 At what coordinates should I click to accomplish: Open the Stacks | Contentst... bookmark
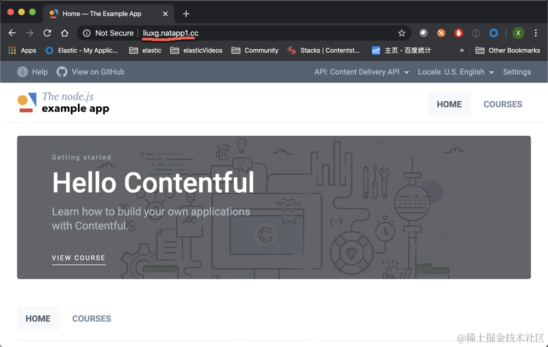click(x=324, y=50)
